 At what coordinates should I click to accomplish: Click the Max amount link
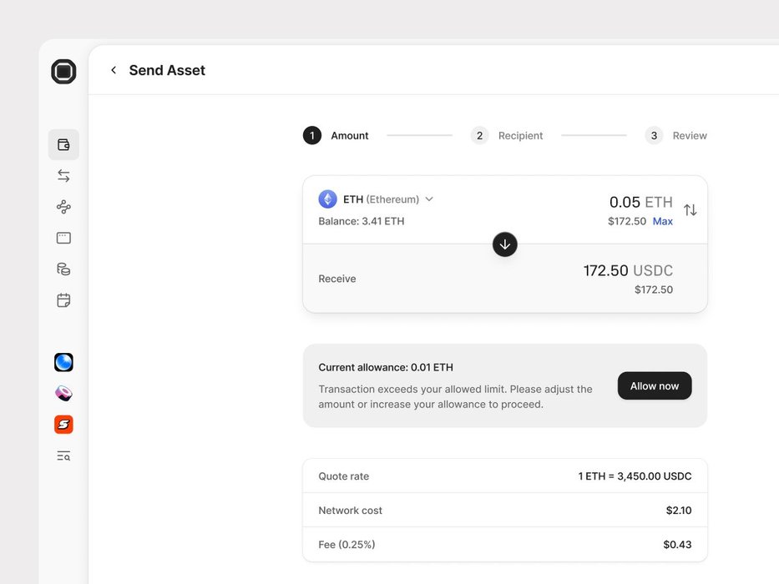tap(663, 221)
